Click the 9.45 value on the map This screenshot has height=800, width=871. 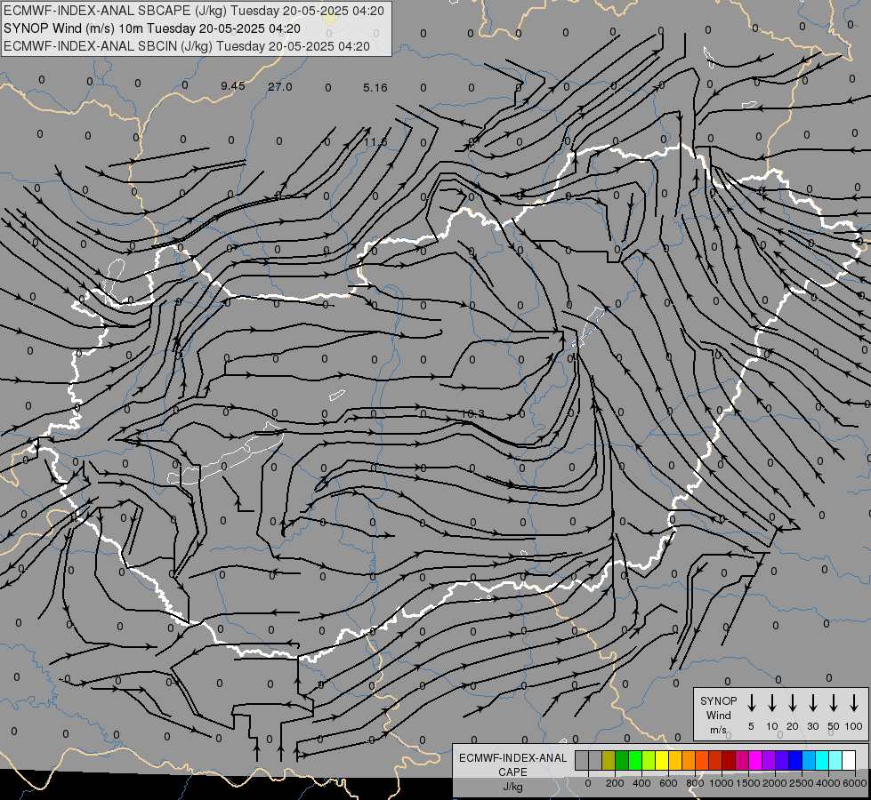233,86
